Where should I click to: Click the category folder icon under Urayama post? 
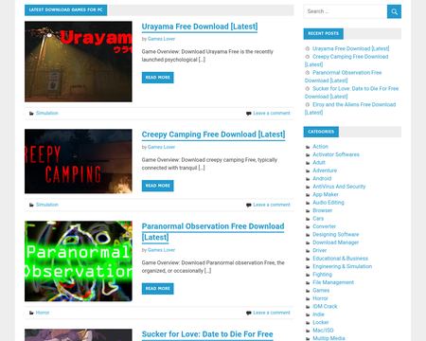point(31,114)
